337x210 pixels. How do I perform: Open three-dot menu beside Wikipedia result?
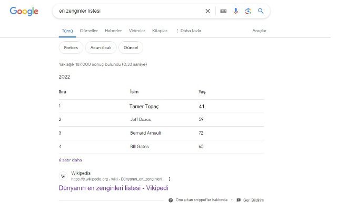(170, 179)
